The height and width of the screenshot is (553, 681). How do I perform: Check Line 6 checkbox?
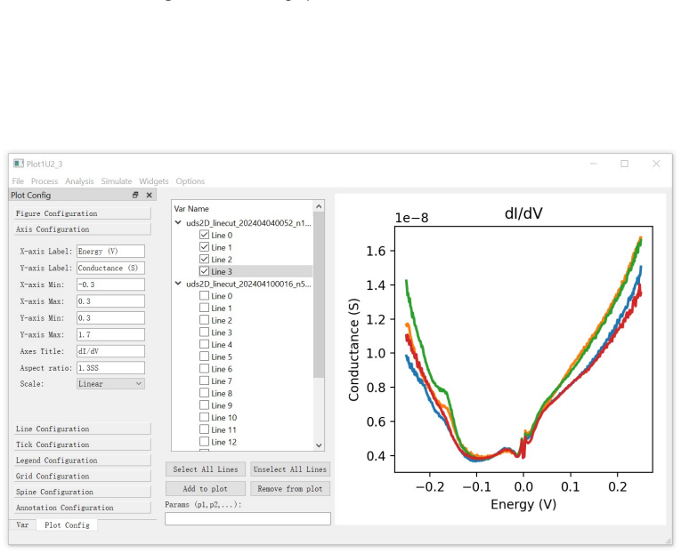point(204,368)
